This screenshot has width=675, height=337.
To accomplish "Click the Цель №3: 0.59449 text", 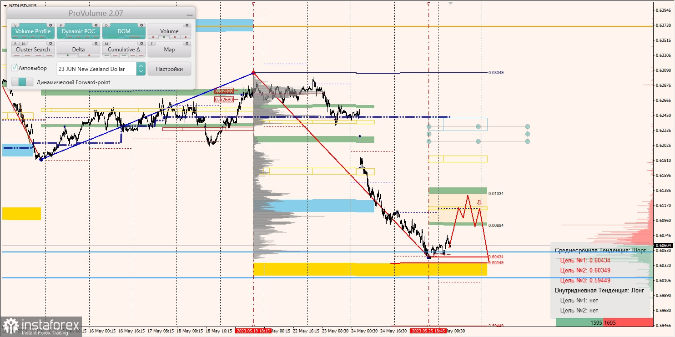I will click(x=585, y=280).
